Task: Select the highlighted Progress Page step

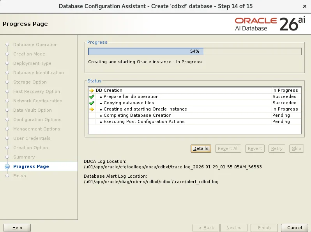Action: 31,166
